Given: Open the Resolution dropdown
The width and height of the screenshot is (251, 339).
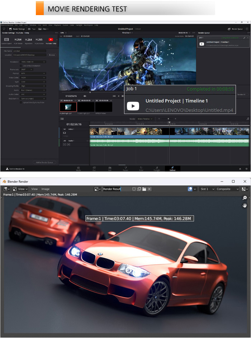Looking at the screenshot, I should coord(33,62).
